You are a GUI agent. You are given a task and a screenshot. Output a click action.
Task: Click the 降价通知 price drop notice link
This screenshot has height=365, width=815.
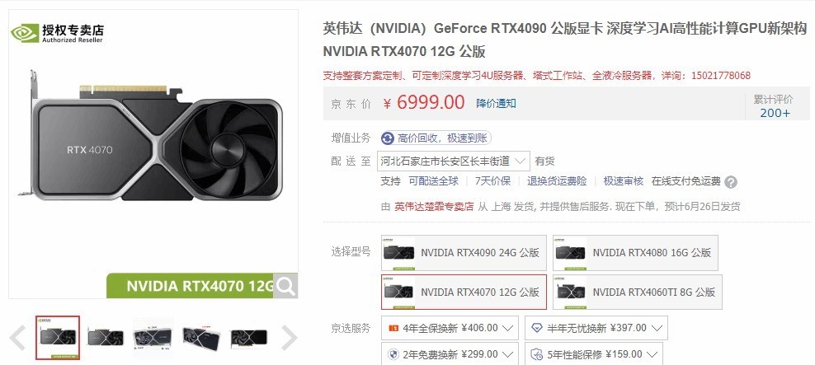[497, 103]
